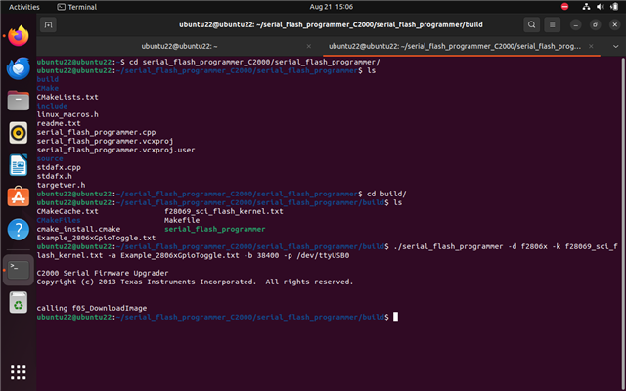The height and width of the screenshot is (391, 626).
Task: Click the volume icon in top bar
Action: (x=600, y=7)
